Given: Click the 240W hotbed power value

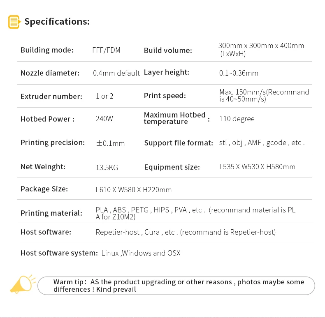Looking at the screenshot, I should pyautogui.click(x=104, y=119).
